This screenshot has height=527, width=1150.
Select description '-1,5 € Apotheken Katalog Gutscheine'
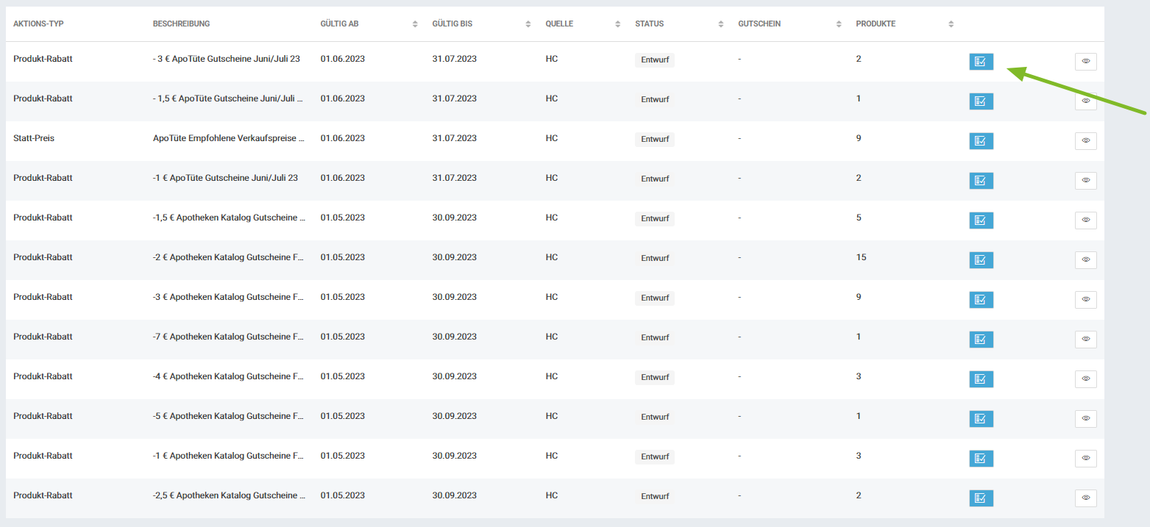coord(229,218)
